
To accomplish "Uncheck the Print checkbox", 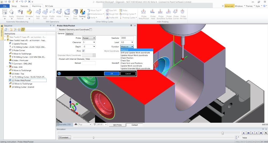I will [x=83, y=51].
